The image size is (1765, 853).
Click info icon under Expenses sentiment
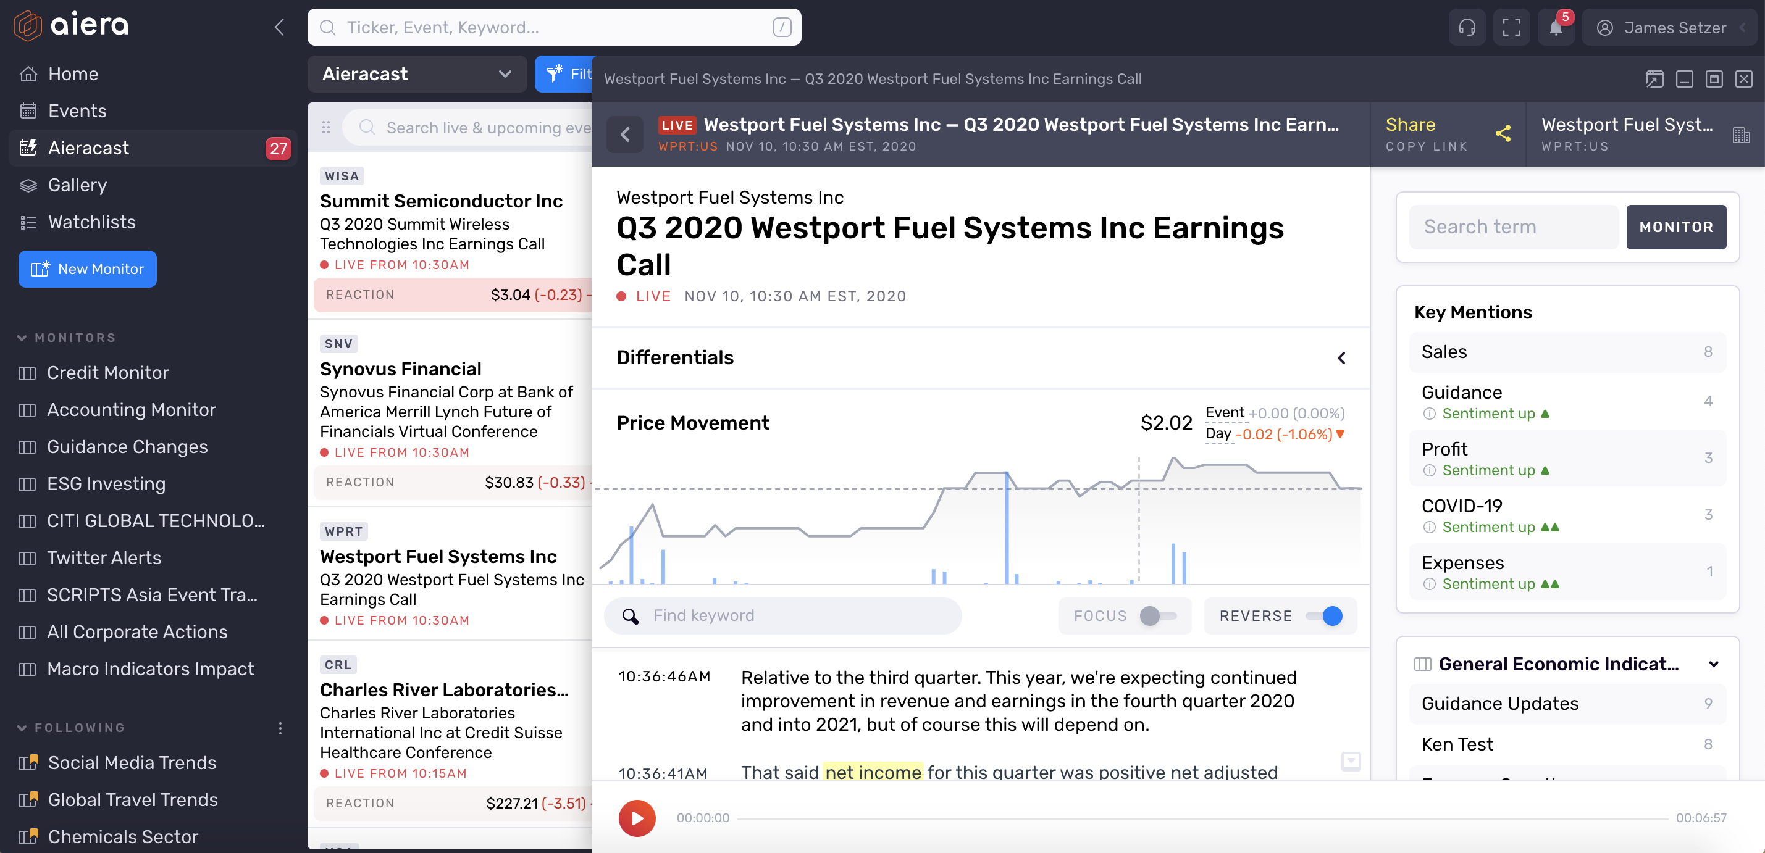tap(1428, 584)
